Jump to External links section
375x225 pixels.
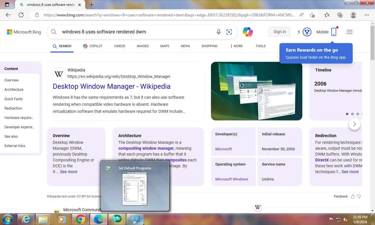[15, 146]
